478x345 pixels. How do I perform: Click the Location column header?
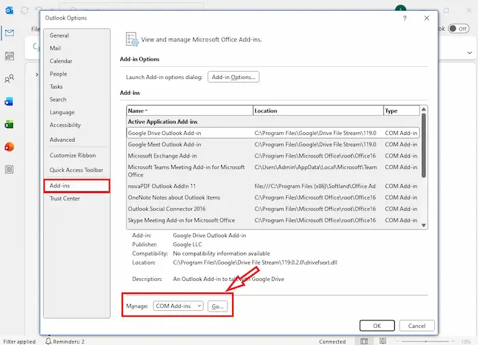pos(318,111)
